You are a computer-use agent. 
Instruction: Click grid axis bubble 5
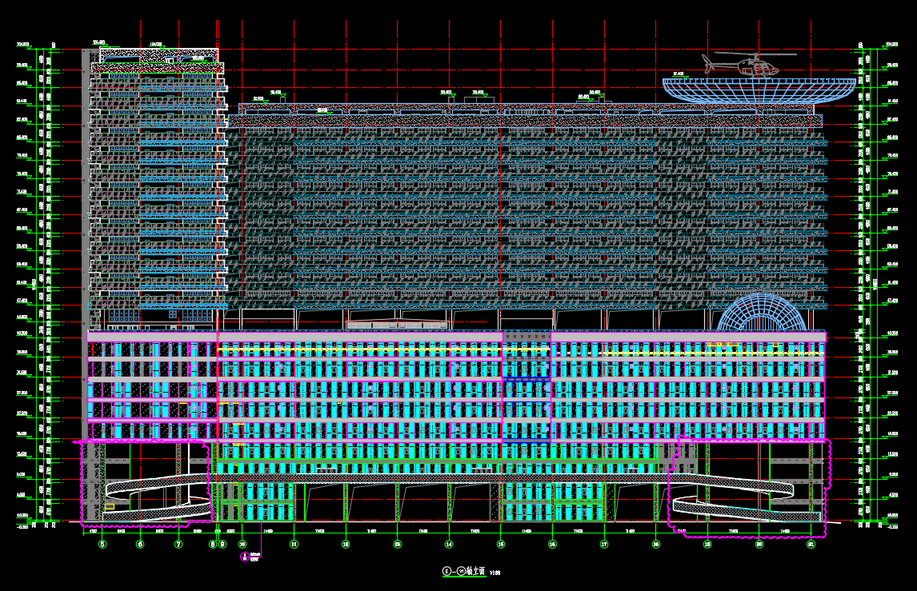103,545
